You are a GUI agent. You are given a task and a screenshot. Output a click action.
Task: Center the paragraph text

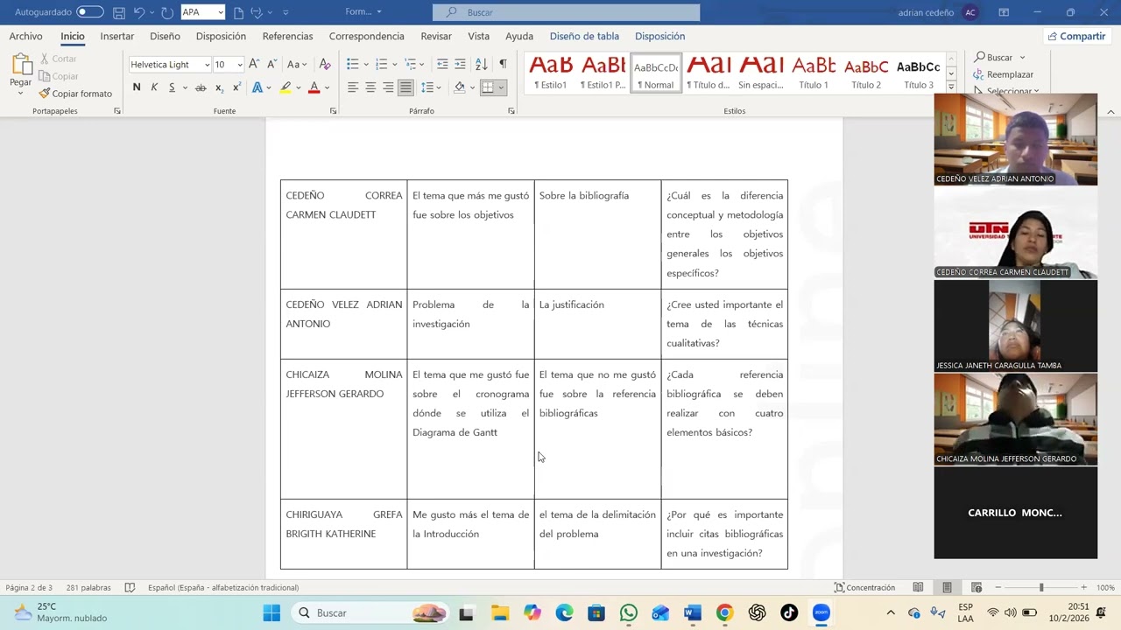(x=370, y=87)
